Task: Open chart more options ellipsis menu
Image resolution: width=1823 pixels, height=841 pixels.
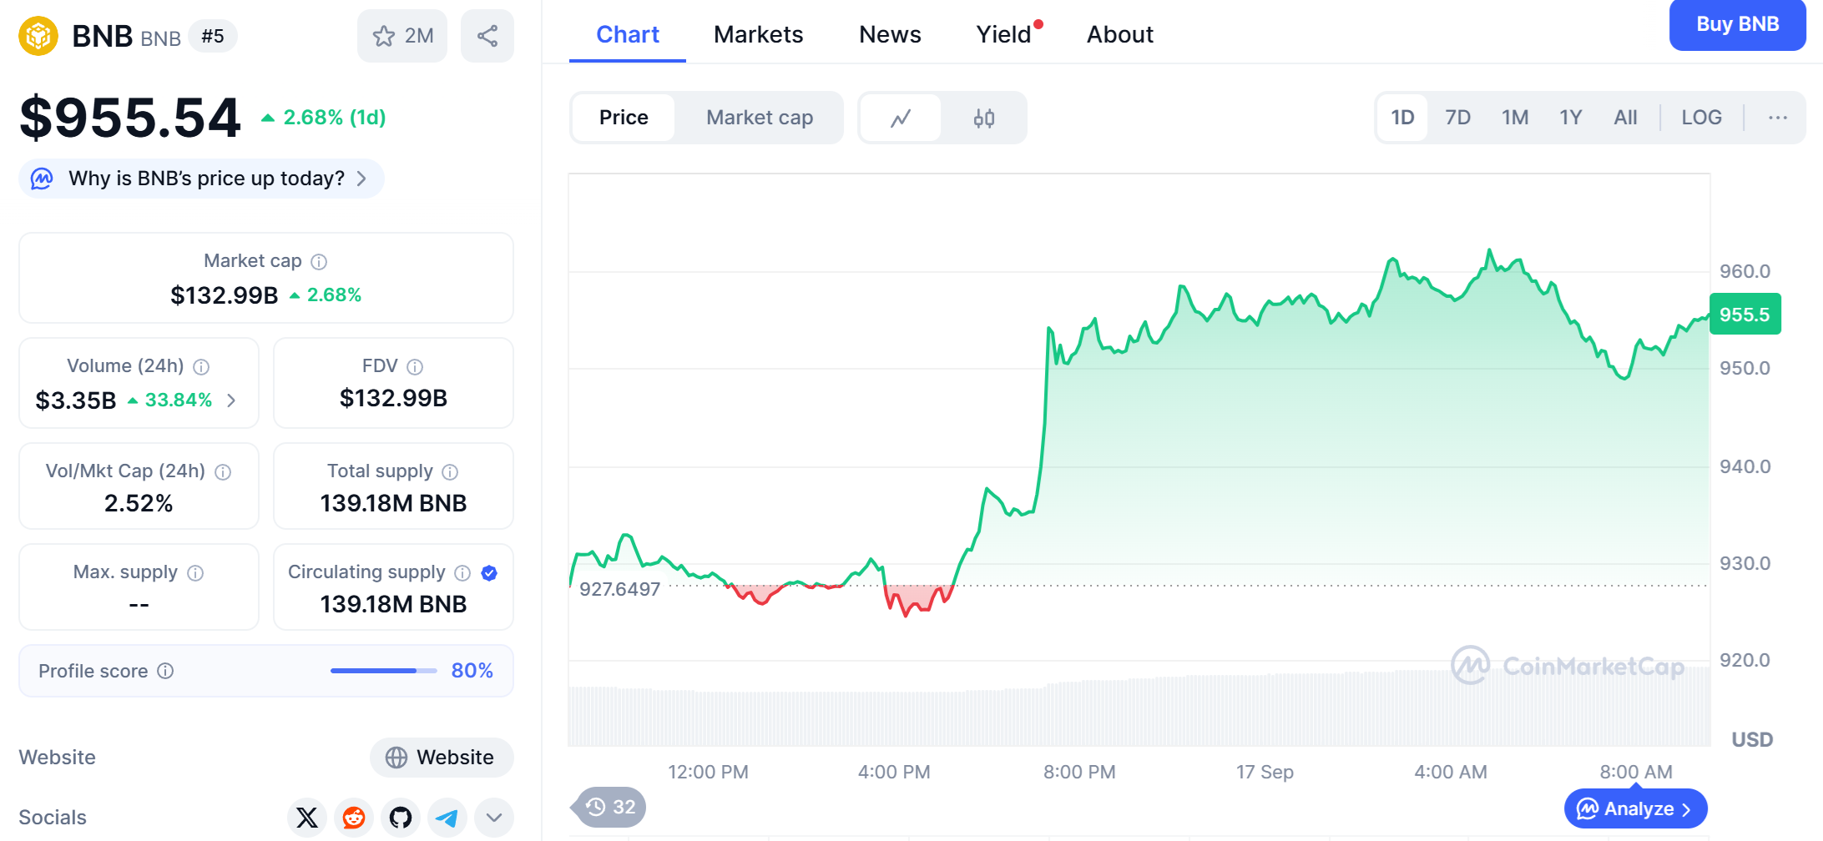Action: click(x=1778, y=118)
